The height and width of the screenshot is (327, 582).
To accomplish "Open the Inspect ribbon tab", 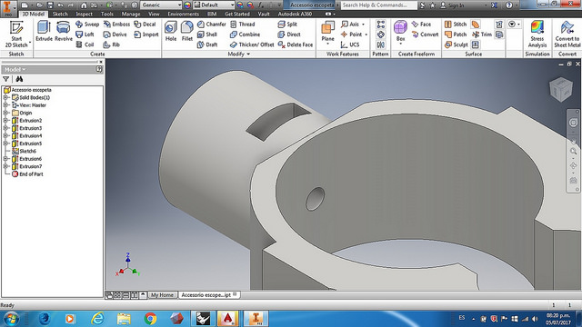I will point(84,15).
